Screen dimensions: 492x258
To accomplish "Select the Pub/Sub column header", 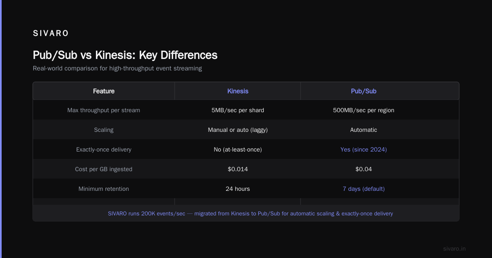I will coord(364,91).
